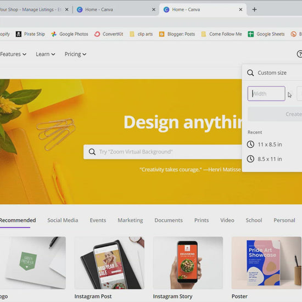Open a new browser tab

[254, 9]
